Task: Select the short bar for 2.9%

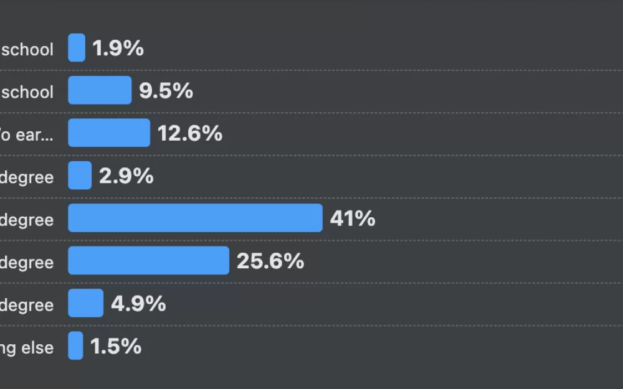Action: click(80, 176)
